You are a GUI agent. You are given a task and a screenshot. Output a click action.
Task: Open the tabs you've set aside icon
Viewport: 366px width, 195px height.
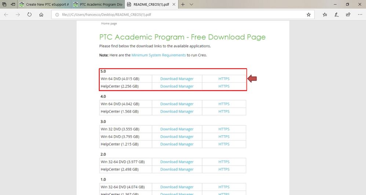[4, 4]
